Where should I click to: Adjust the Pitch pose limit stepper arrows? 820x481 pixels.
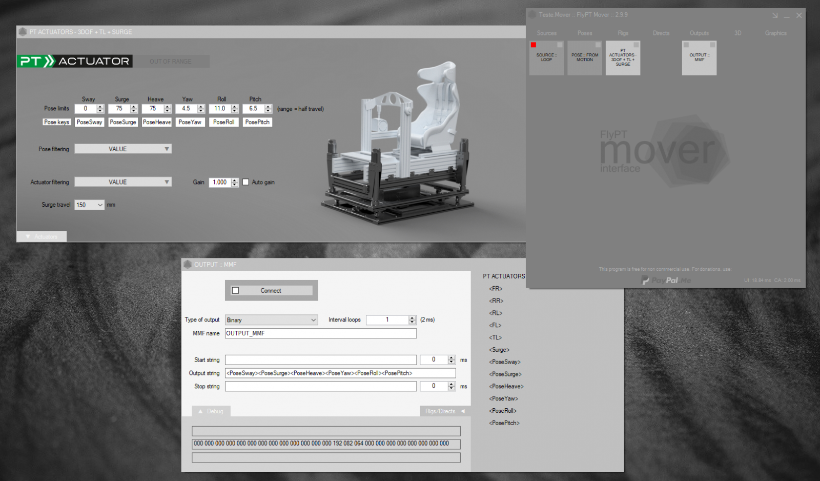click(268, 109)
